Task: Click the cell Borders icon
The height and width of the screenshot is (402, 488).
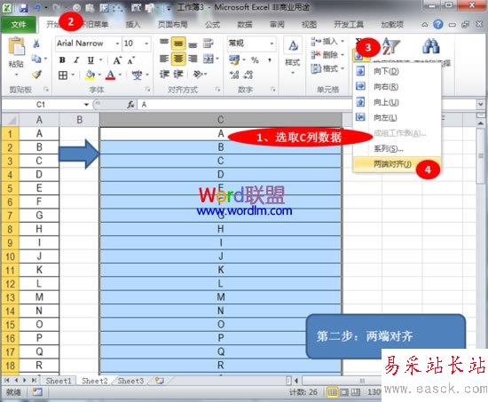Action: (63, 75)
